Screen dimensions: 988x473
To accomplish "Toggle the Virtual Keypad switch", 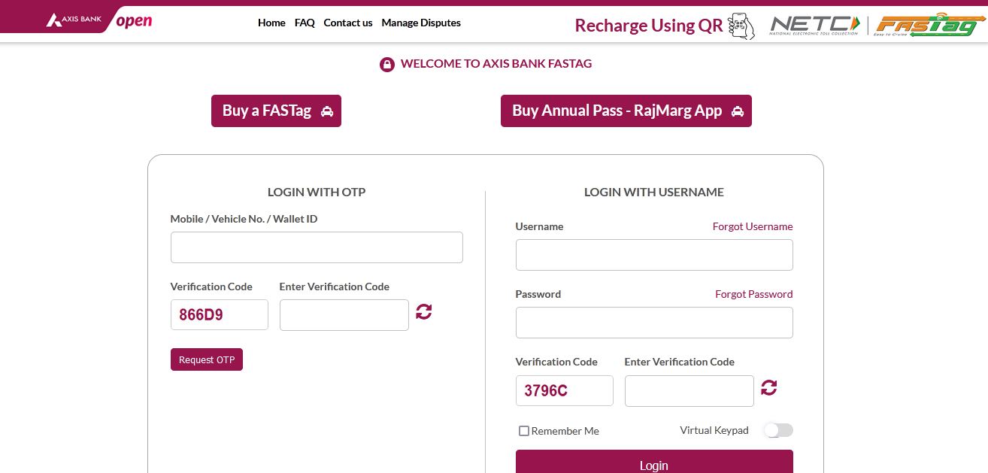I will [x=777, y=429].
